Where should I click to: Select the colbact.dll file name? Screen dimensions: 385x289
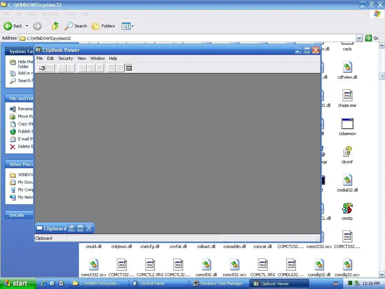(206, 246)
